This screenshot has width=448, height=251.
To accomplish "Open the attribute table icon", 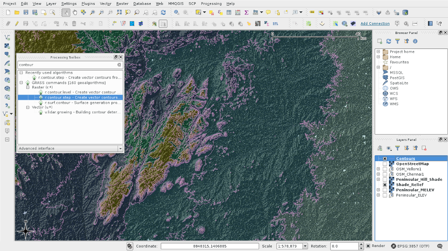I will point(229,13).
